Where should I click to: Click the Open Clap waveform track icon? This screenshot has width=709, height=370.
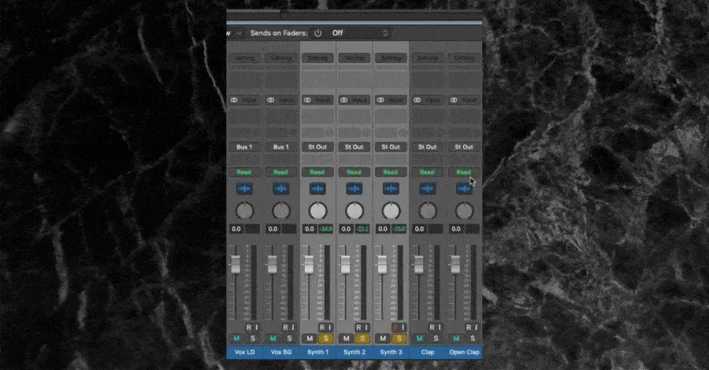(464, 189)
